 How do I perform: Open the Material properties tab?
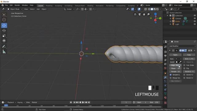[x=165, y=97]
